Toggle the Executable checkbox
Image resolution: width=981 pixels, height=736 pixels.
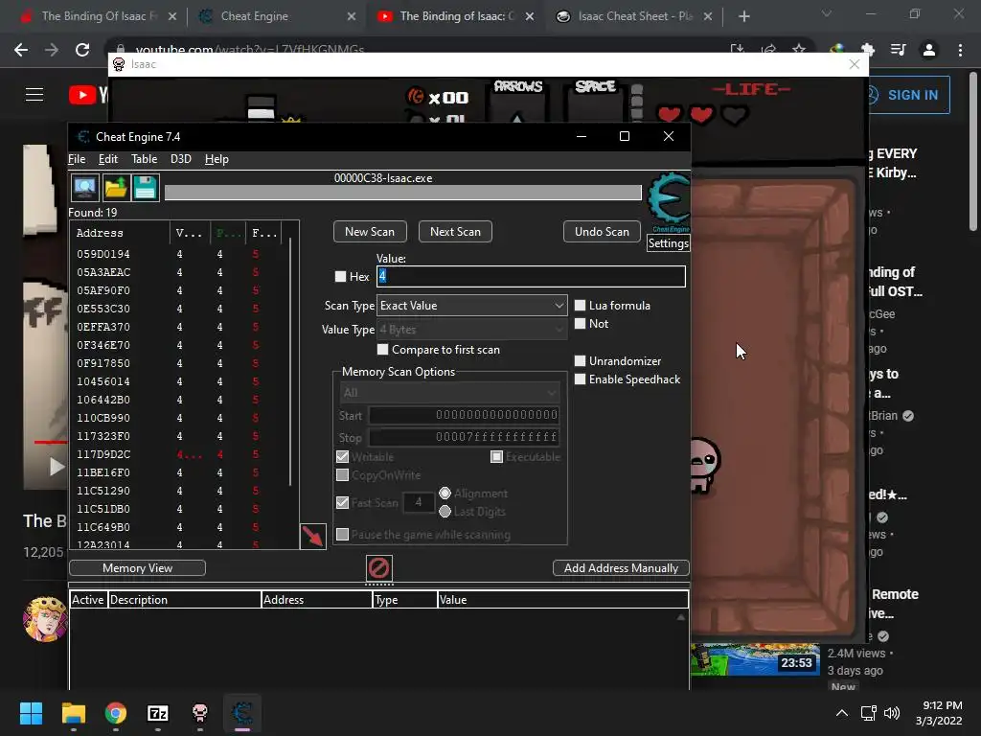tap(497, 457)
